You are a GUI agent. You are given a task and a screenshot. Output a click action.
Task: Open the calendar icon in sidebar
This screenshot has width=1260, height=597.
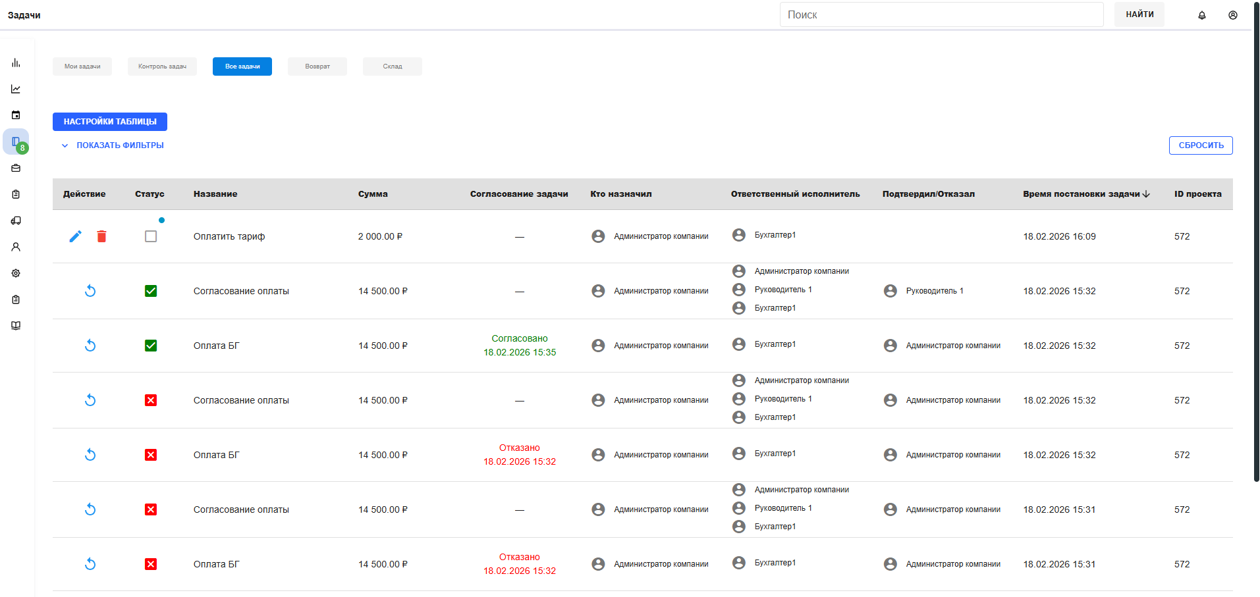click(16, 115)
